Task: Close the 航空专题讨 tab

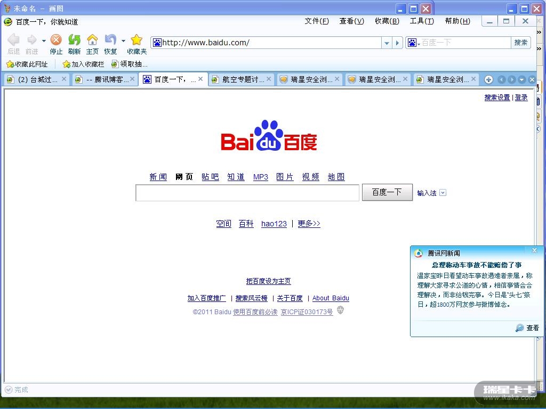Action: pos(269,79)
